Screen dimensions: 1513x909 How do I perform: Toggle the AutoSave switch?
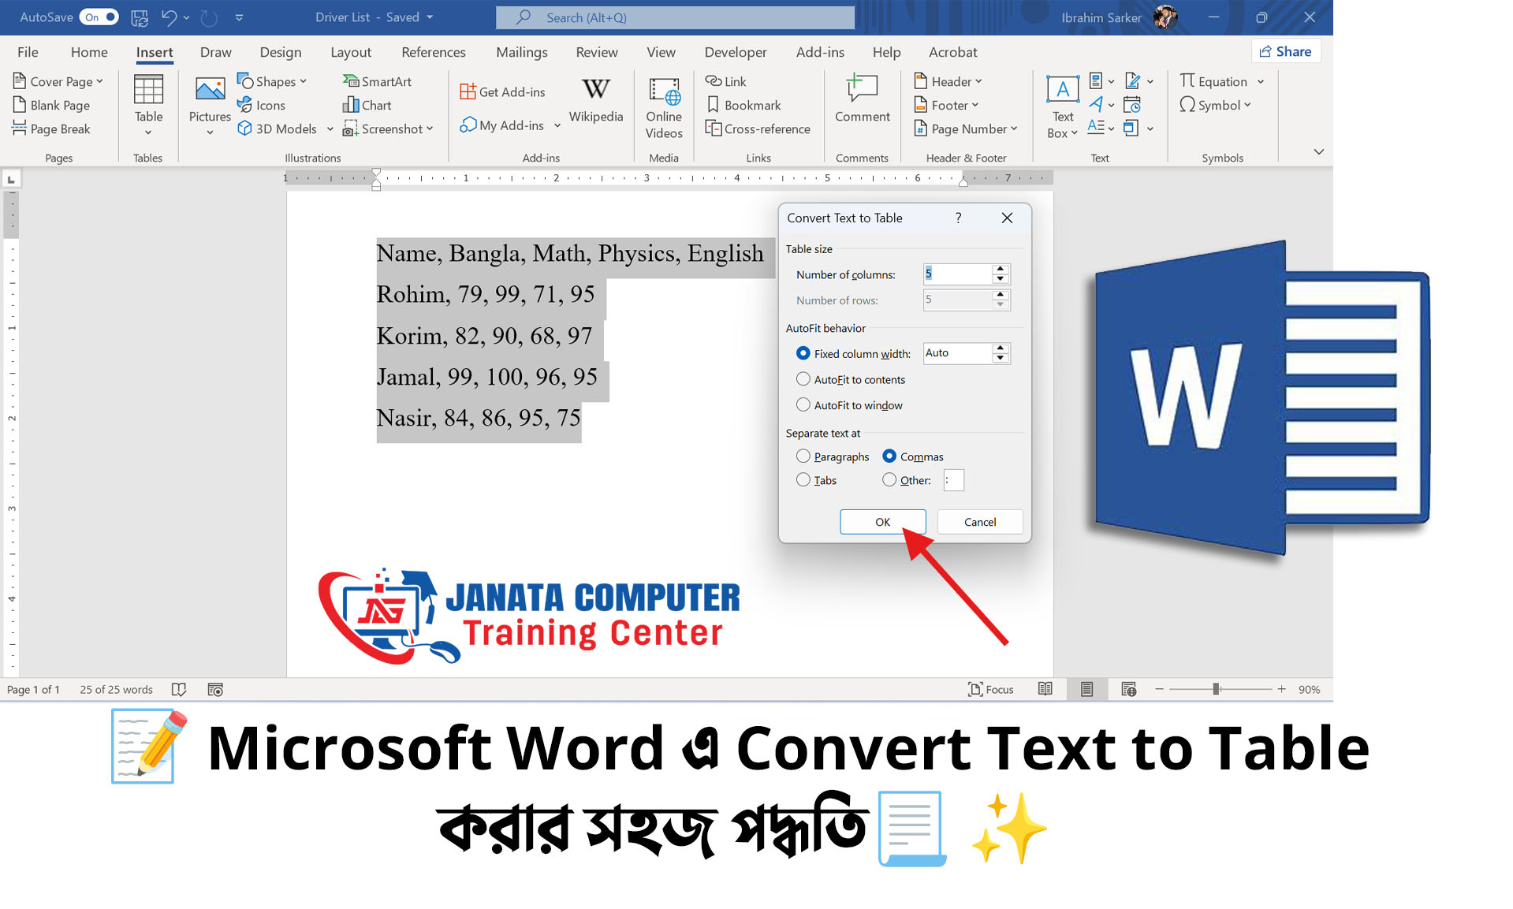coord(99,17)
